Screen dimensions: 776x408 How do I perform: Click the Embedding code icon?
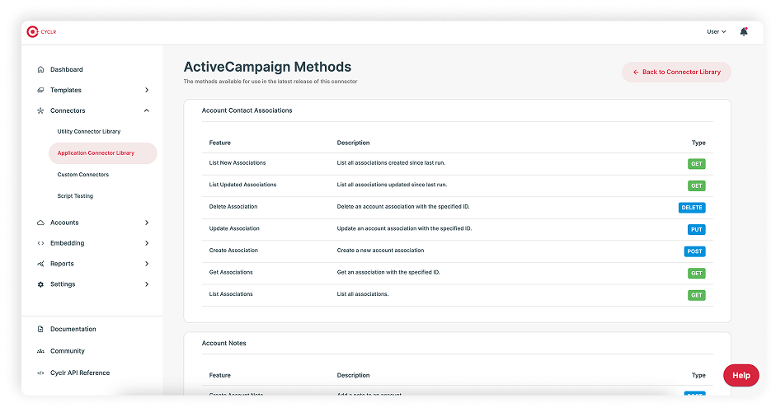(40, 243)
